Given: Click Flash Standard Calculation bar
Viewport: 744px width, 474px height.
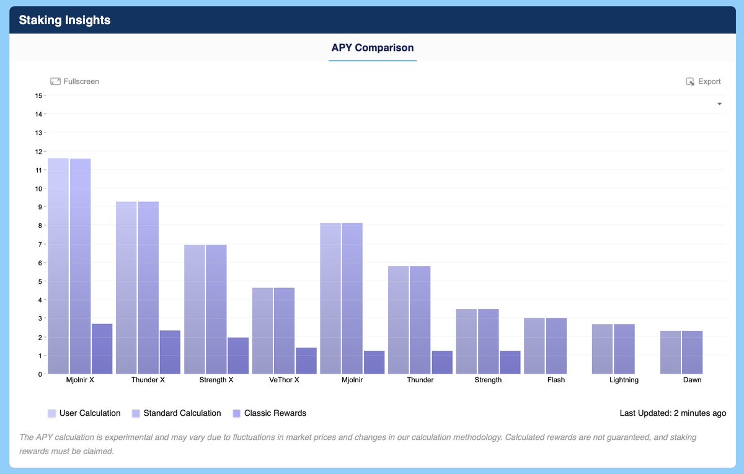Looking at the screenshot, I should click(x=556, y=346).
